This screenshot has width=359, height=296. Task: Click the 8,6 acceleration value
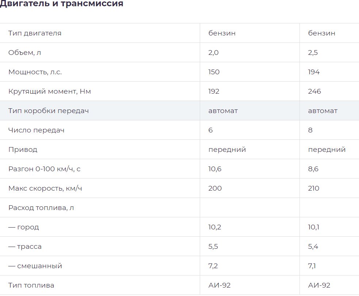(x=313, y=169)
